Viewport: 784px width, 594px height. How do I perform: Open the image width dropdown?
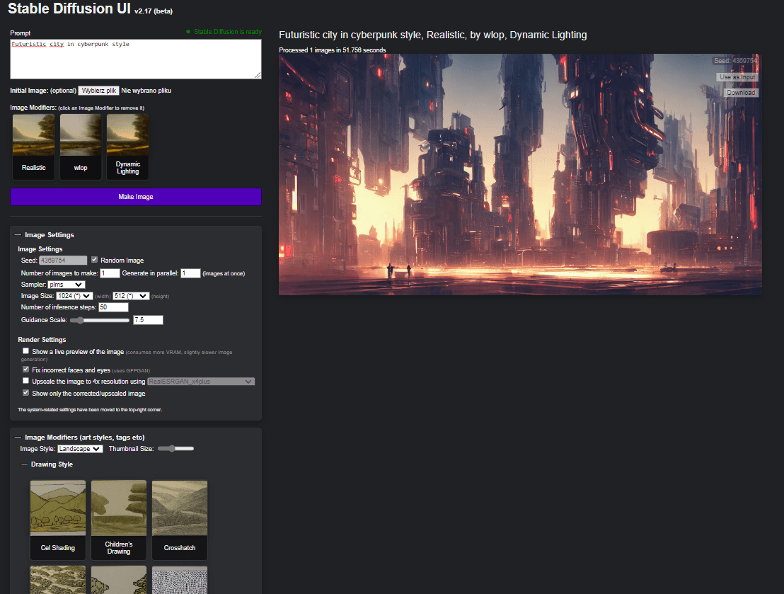[74, 295]
